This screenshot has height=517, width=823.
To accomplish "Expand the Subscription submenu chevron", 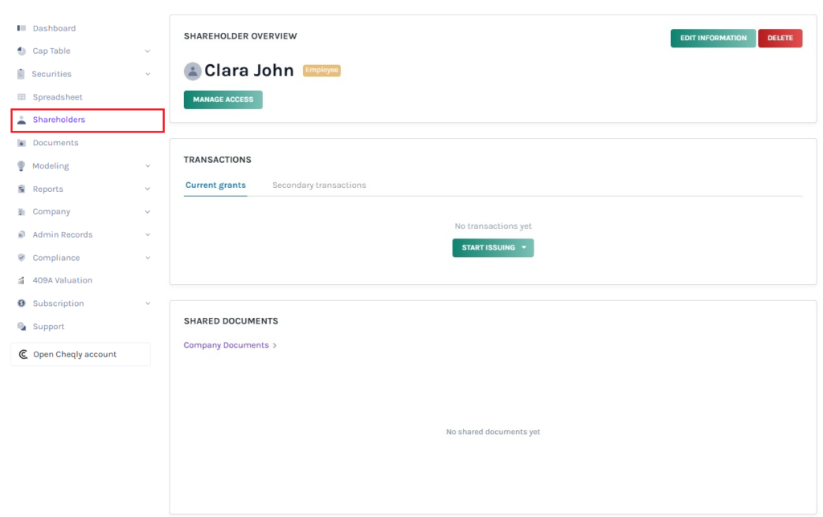I will tap(147, 304).
